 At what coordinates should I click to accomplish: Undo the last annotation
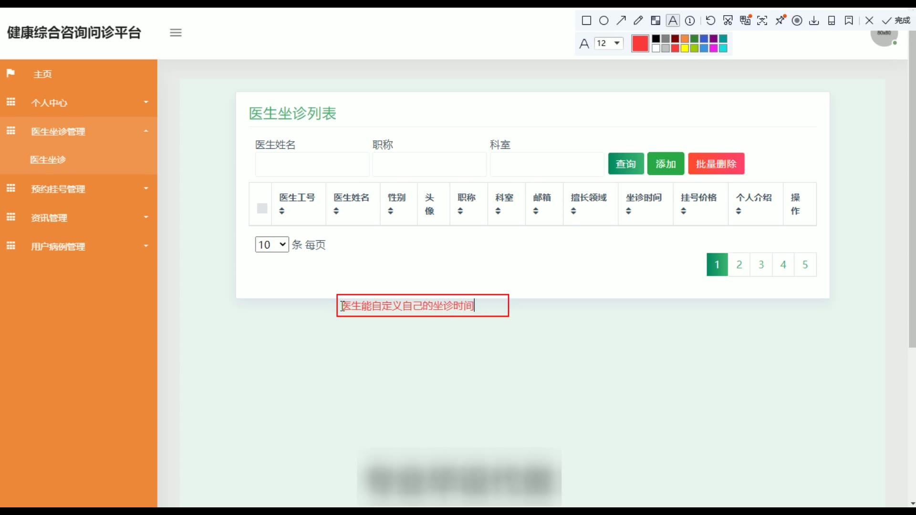point(710,21)
